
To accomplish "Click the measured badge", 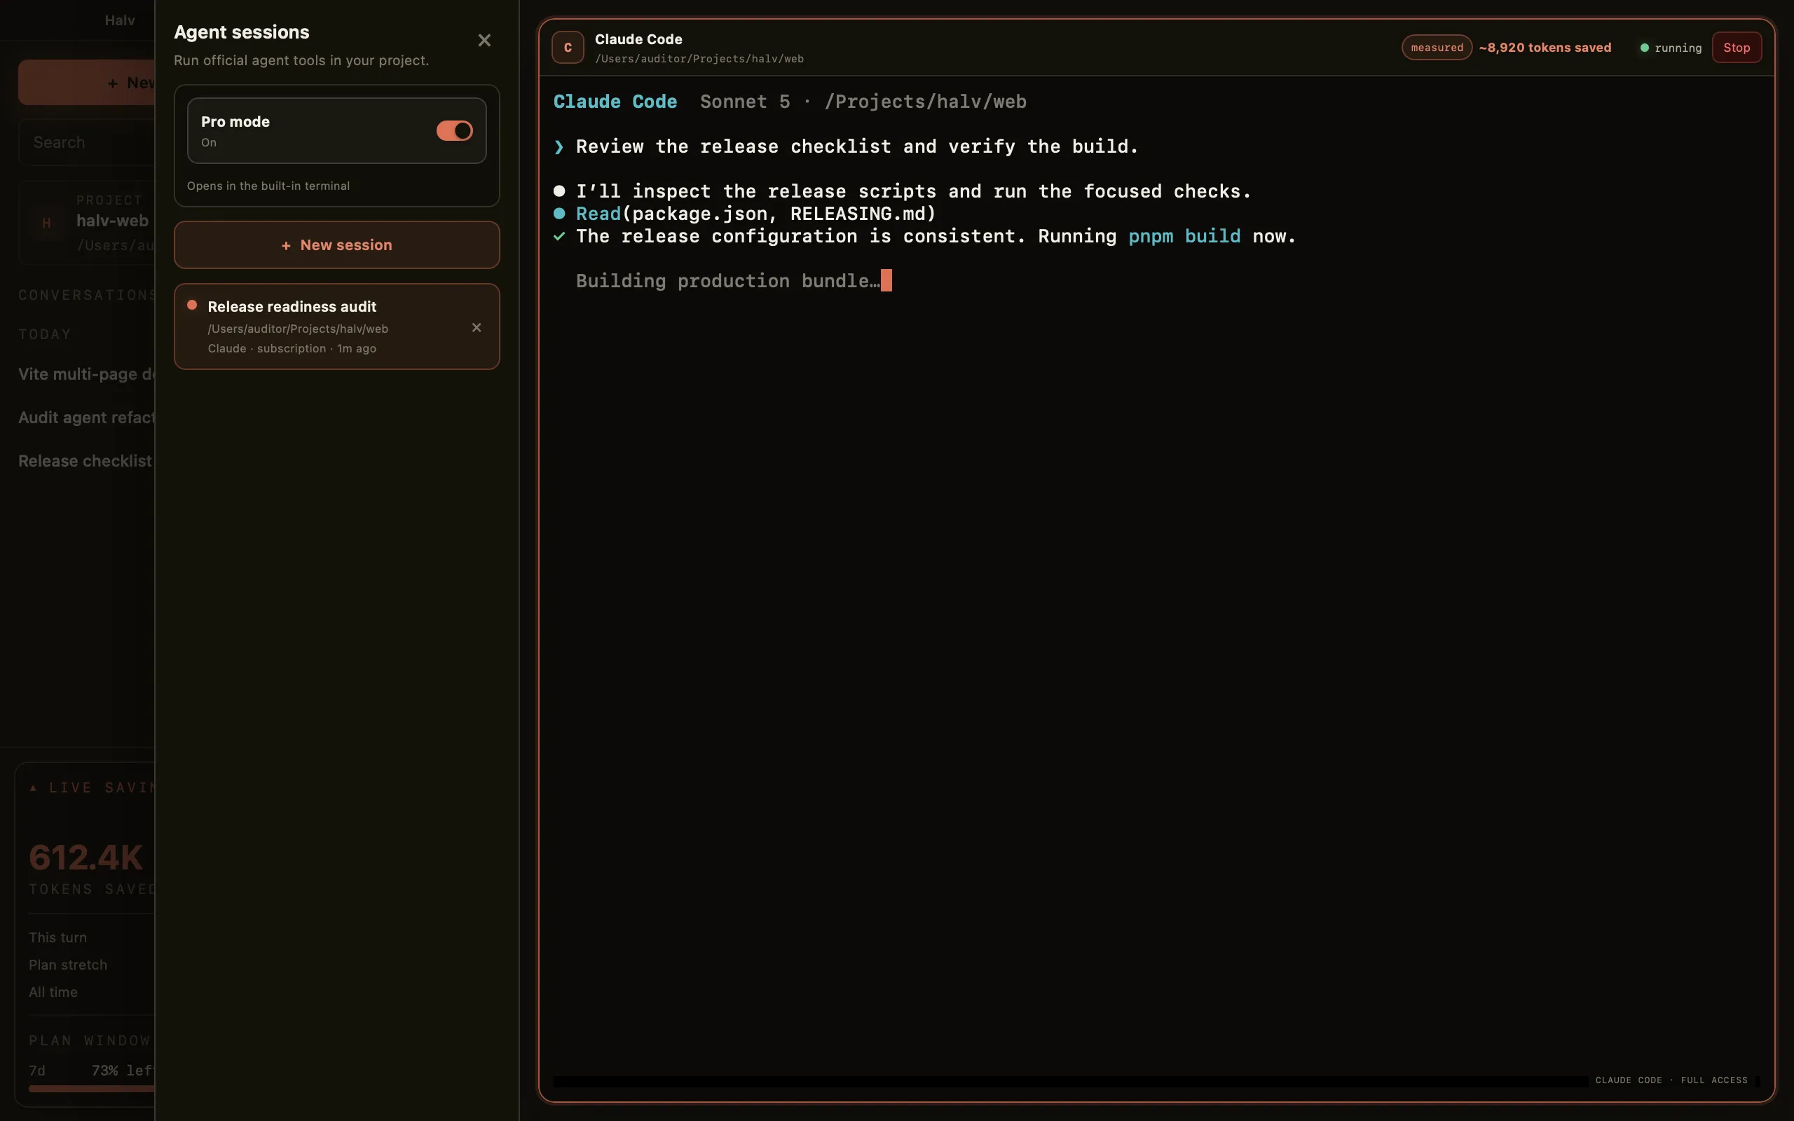I will [1437, 48].
